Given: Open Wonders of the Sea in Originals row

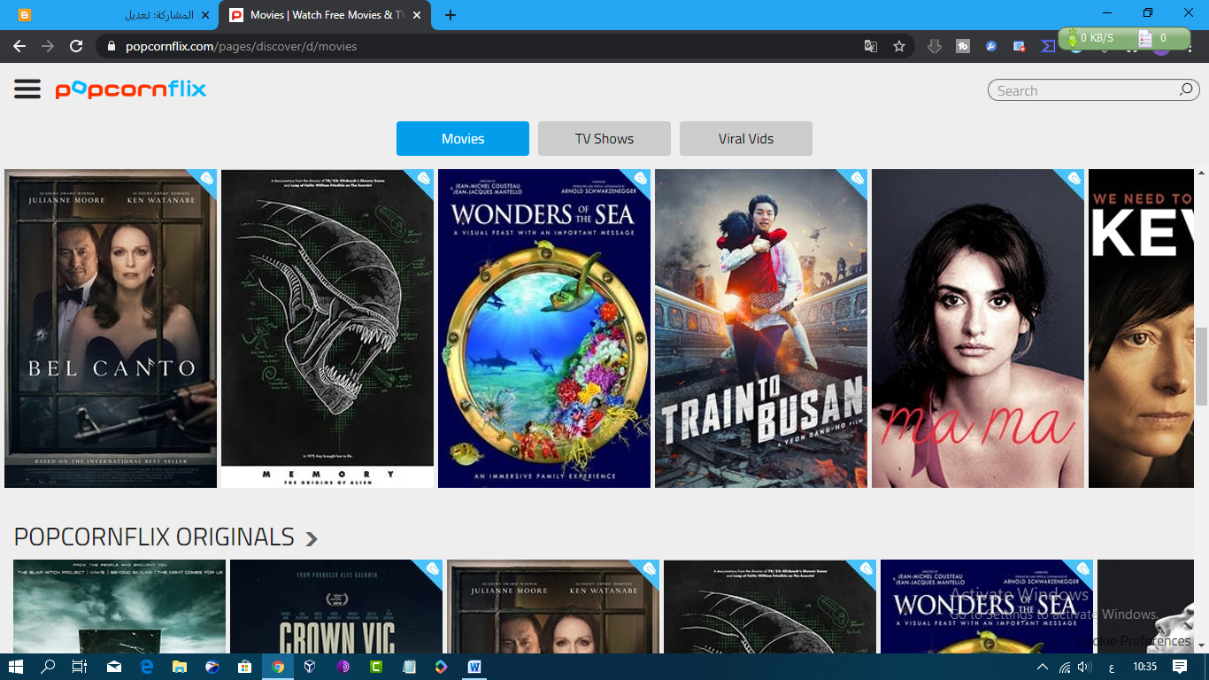Looking at the screenshot, I should pos(987,607).
